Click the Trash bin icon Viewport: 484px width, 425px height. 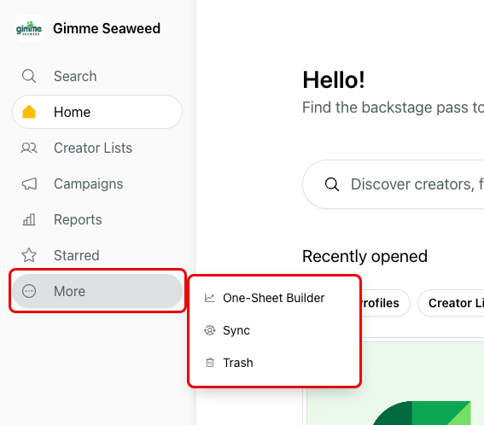click(210, 363)
